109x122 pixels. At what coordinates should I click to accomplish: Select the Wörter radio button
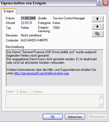30,91
